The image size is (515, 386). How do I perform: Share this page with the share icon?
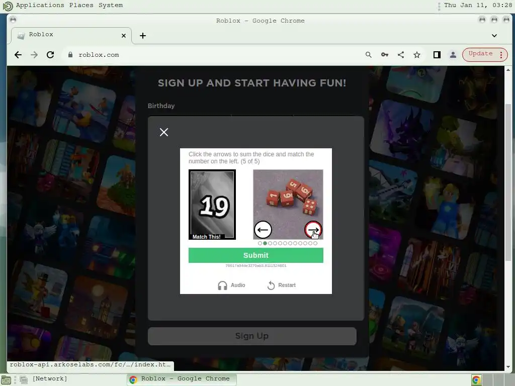pos(401,55)
